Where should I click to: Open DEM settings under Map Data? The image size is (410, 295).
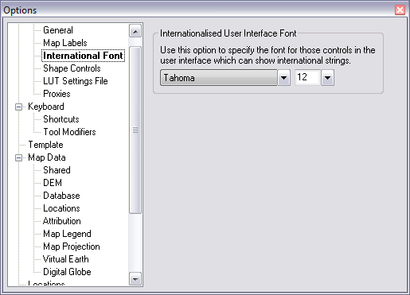tap(53, 183)
